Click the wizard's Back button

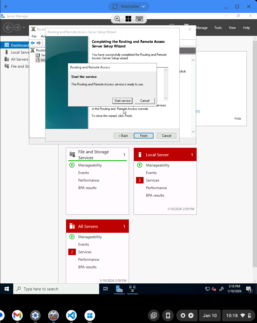tap(123, 136)
